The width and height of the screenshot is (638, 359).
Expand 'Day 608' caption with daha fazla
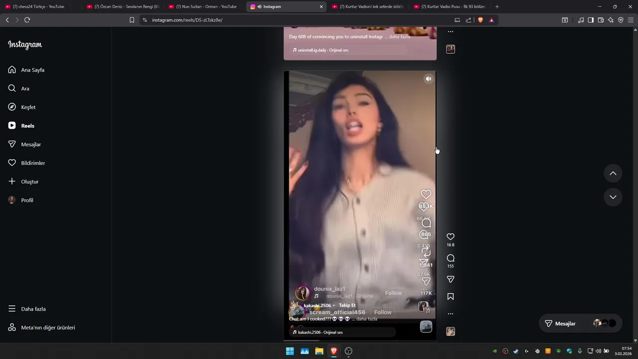pyautogui.click(x=400, y=37)
